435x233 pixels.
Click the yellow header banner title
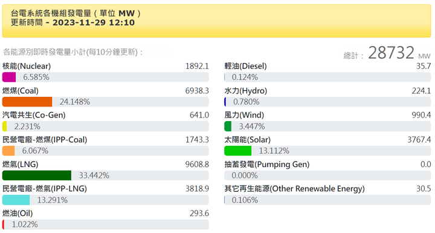click(76, 13)
